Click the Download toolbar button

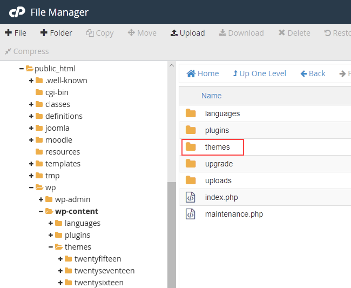241,33
